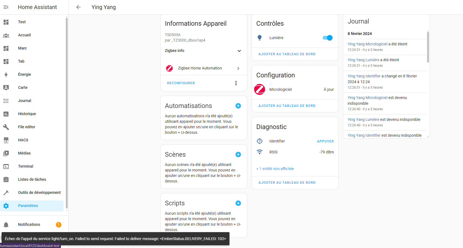Open the Zigbee Home Automation integration chevron
463x248 pixels.
(x=238, y=68)
